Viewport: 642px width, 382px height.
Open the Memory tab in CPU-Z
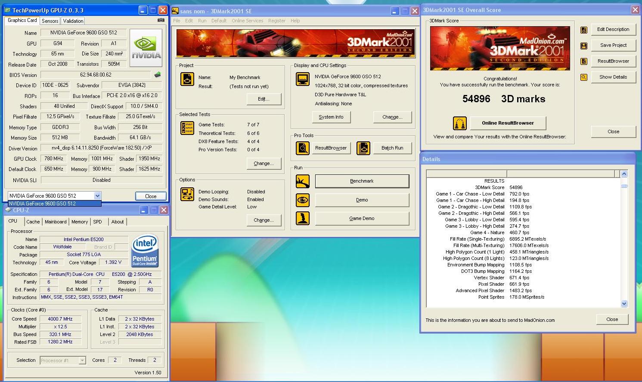pyautogui.click(x=80, y=222)
